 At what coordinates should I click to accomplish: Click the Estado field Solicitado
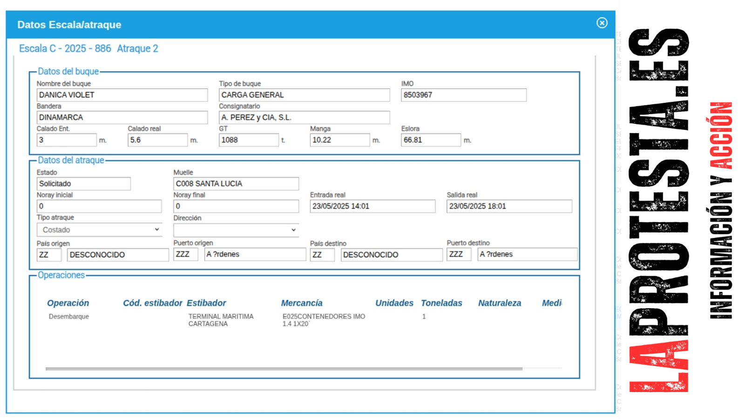[84, 183]
